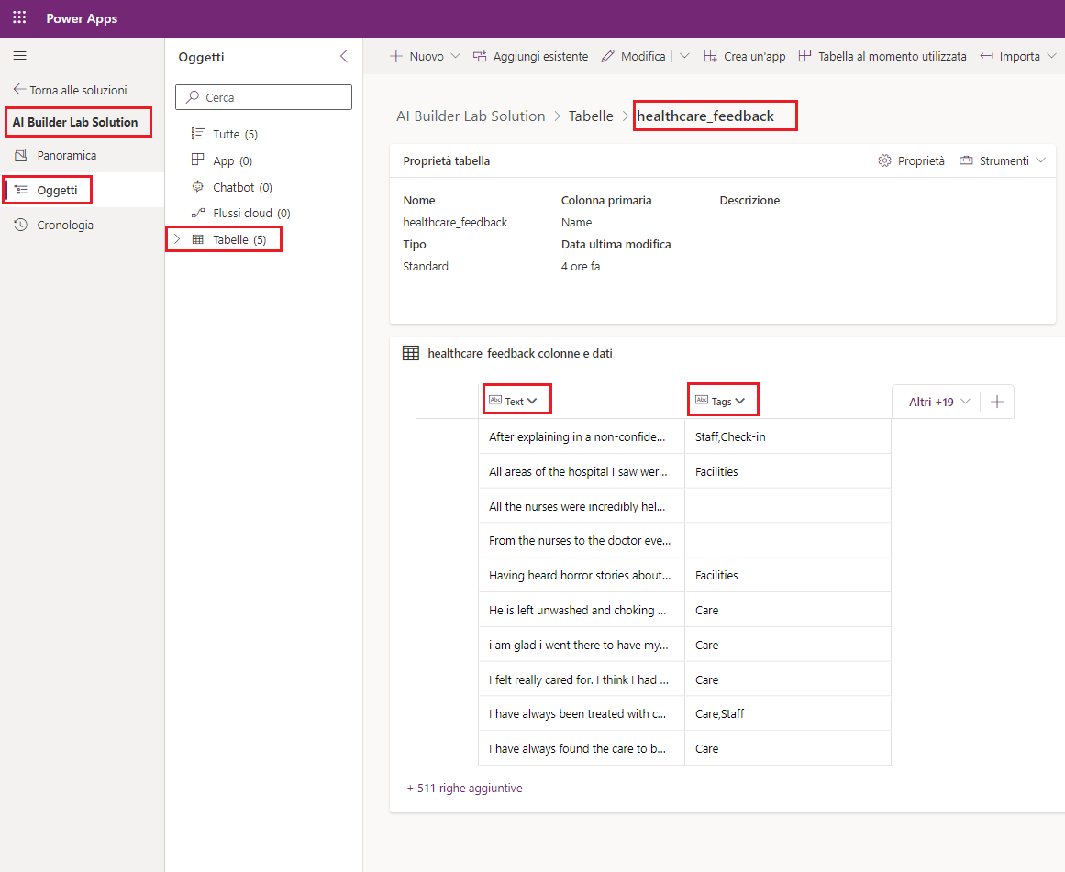Open the Nuovo dropdown chevron

pyautogui.click(x=456, y=56)
